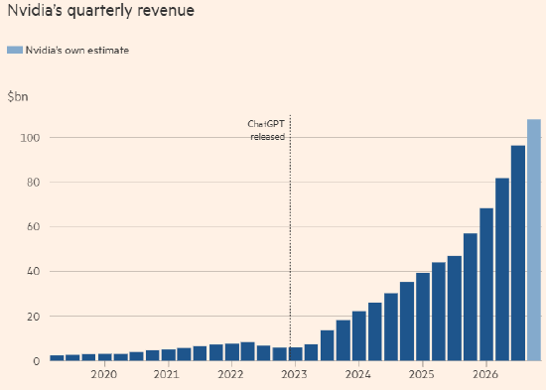Click the 60 y-axis label
546x390 pixels.
coord(34,227)
